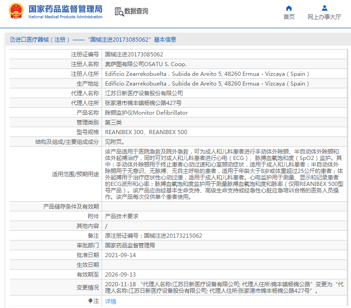Click the 国家药品监督管理局 site title
The height and width of the screenshot is (308, 351).
click(x=65, y=9)
